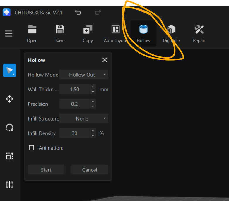Cancel the Hollow dialog
Screen dimensions: 229x201
point(90,170)
